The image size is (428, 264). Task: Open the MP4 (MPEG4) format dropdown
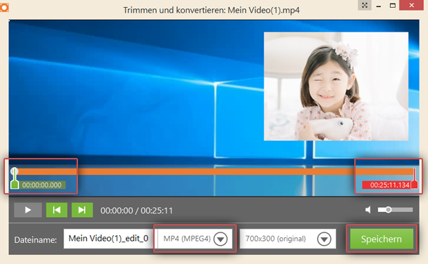pyautogui.click(x=195, y=239)
